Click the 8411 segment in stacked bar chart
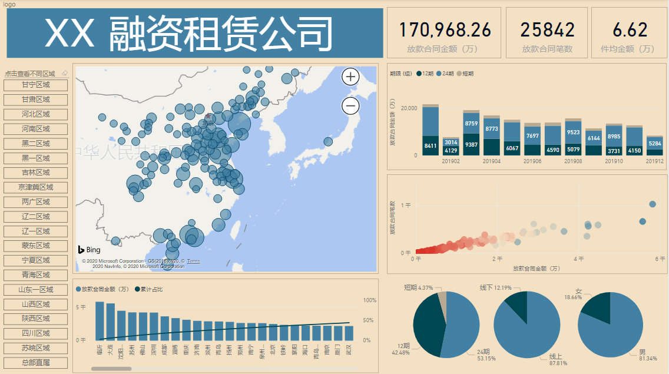This screenshot has height=374, width=669. pos(430,145)
